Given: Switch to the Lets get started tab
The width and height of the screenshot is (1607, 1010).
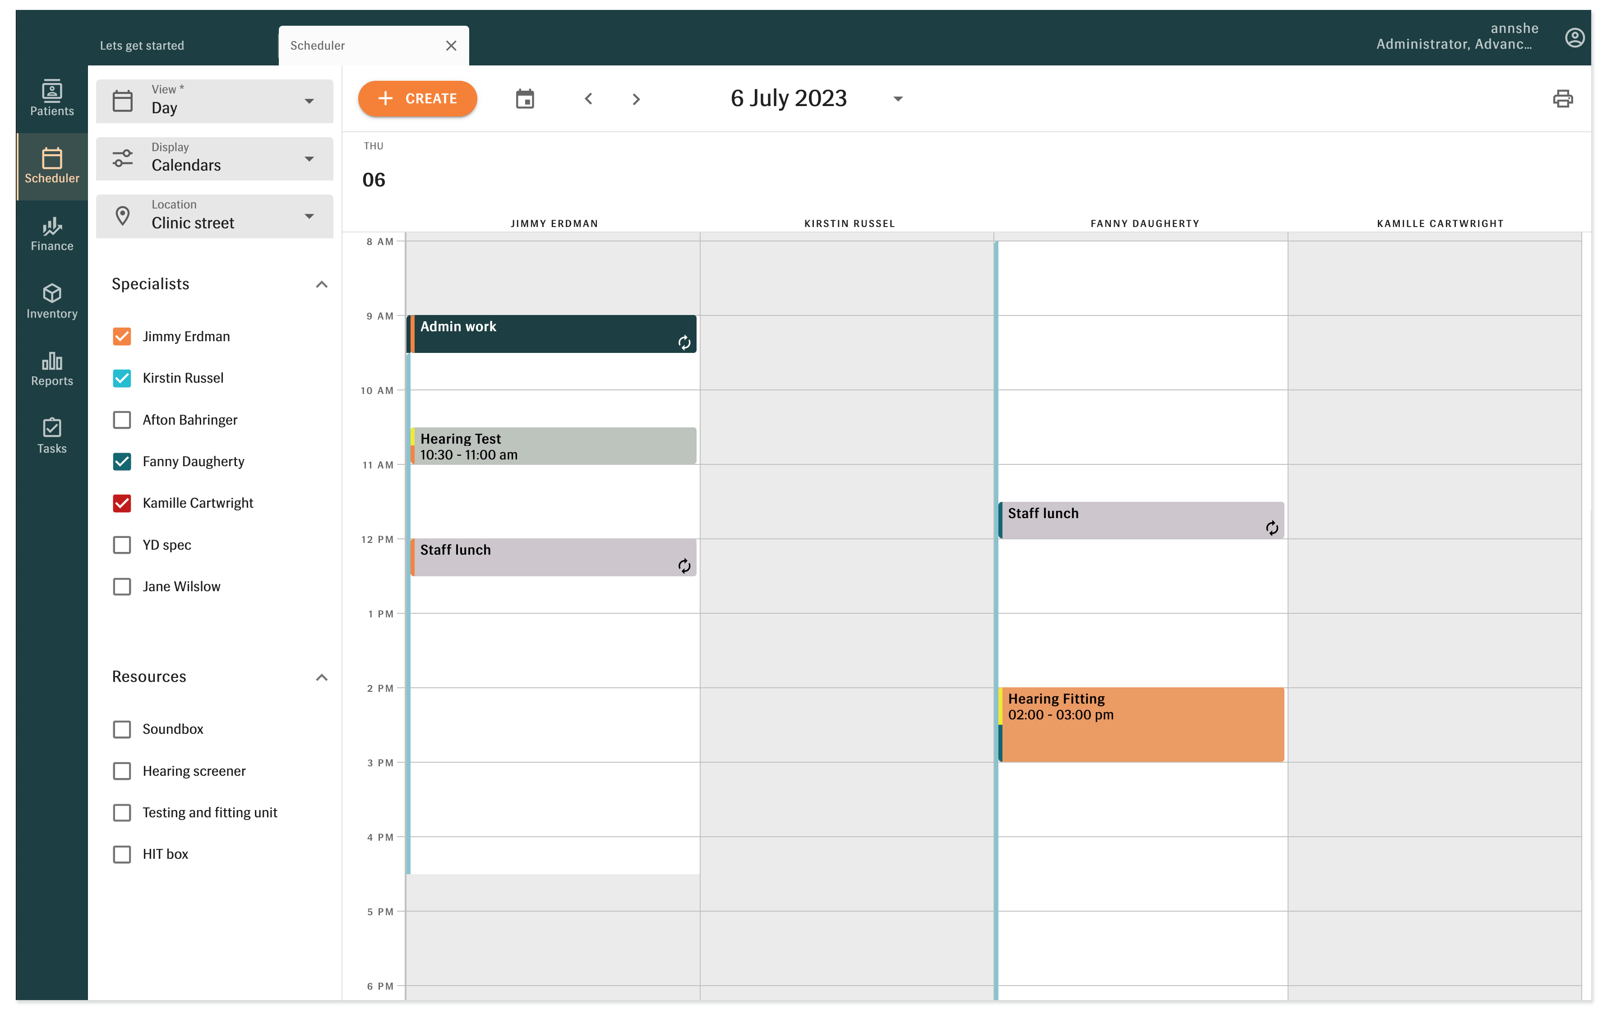Looking at the screenshot, I should [142, 46].
